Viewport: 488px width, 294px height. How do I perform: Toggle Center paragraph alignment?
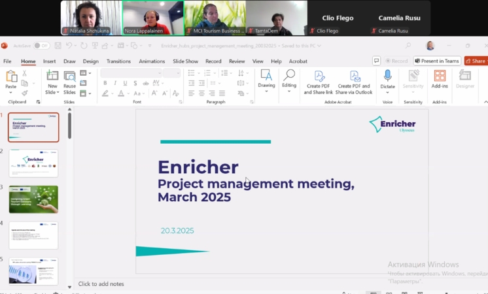click(x=201, y=93)
